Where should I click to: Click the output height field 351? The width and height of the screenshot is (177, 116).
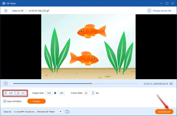[x=61, y=93]
